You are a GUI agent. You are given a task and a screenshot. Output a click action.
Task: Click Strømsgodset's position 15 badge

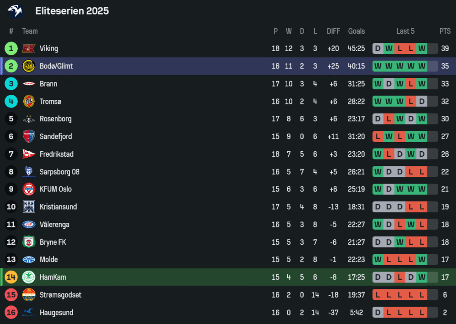pyautogui.click(x=11, y=295)
